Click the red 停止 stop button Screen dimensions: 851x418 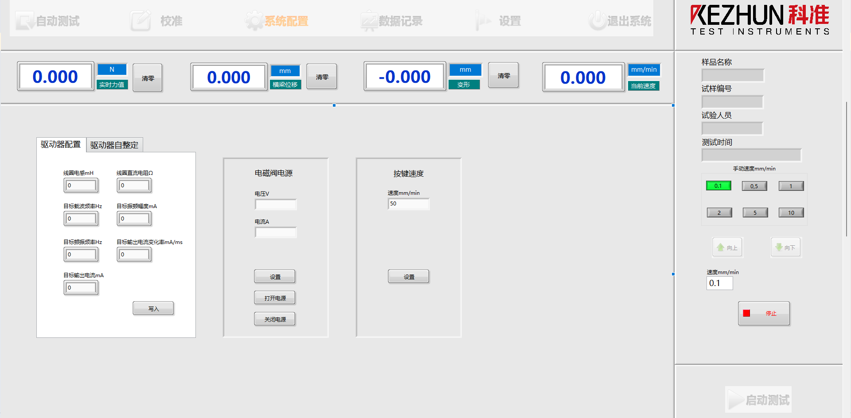coord(764,313)
